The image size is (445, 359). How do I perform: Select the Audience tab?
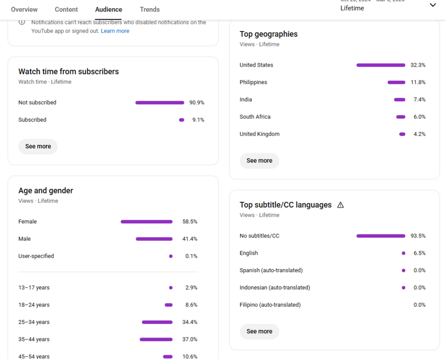(x=108, y=10)
